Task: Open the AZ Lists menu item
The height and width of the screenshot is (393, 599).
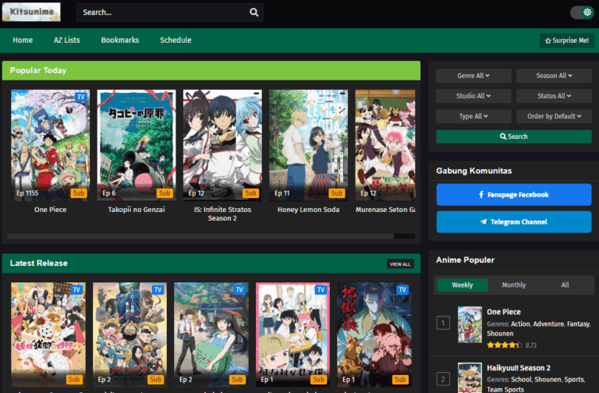Action: (67, 40)
